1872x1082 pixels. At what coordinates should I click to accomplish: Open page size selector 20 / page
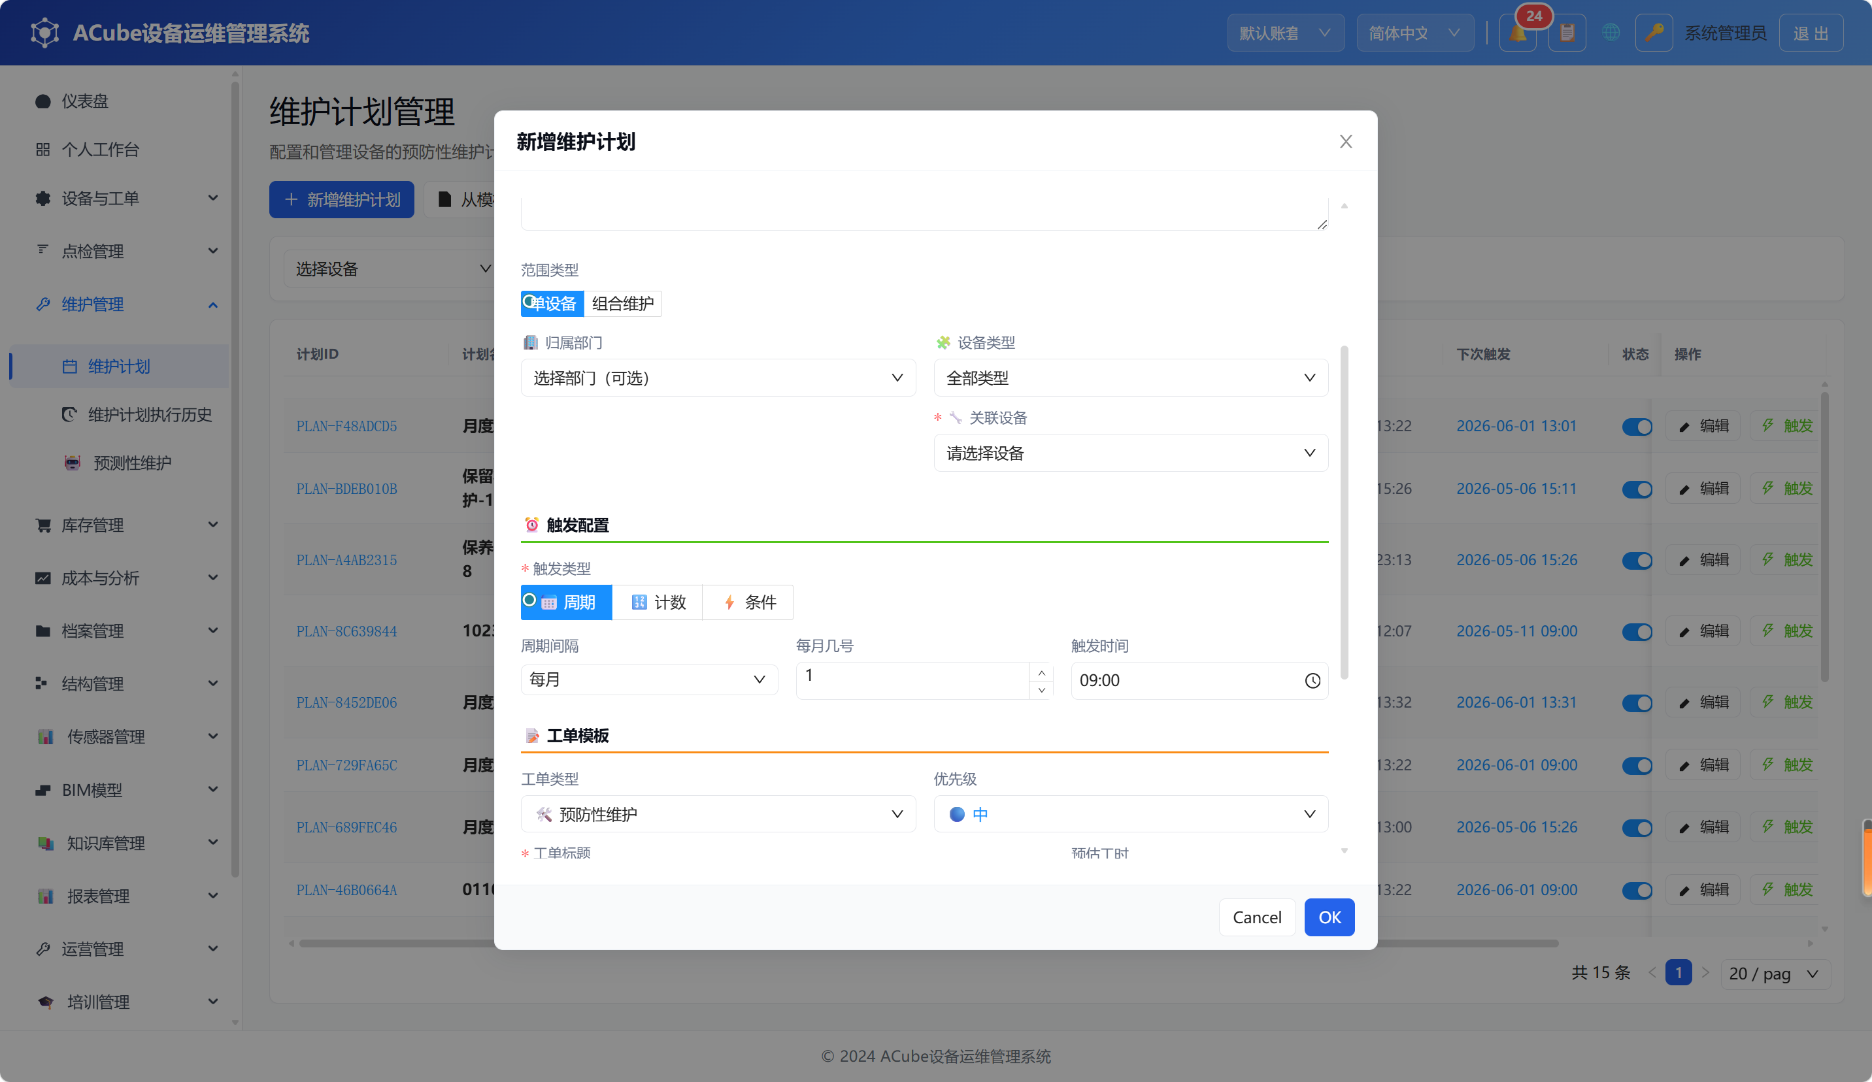[x=1775, y=973]
